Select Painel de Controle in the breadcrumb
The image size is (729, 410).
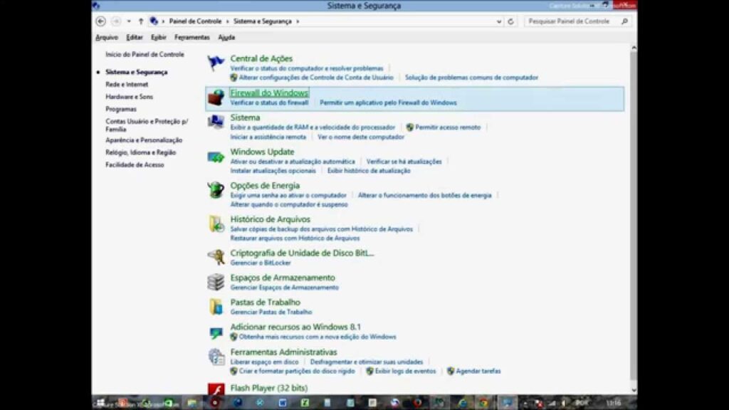(x=195, y=21)
